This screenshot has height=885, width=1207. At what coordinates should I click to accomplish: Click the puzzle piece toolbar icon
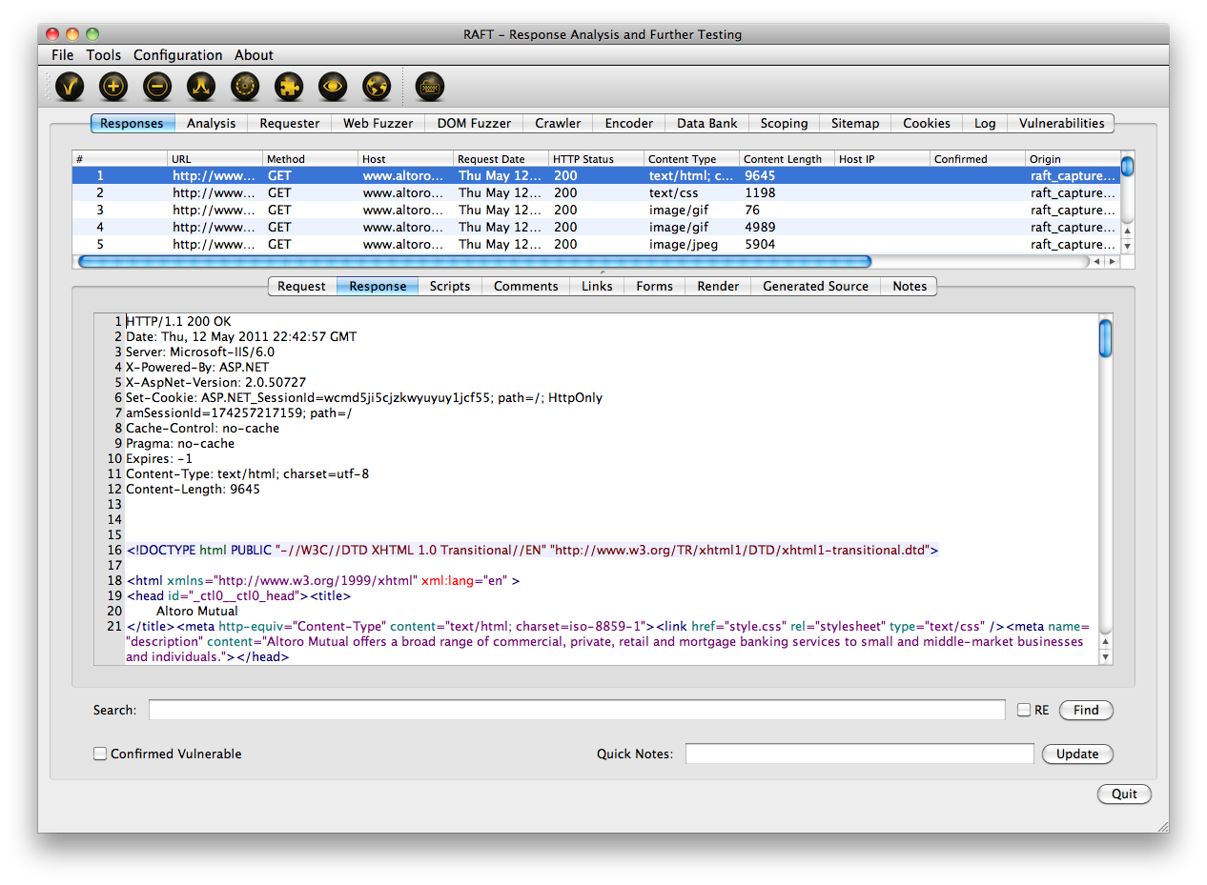pos(289,87)
